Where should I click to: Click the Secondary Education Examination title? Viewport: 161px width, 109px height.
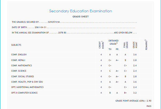[81, 11]
